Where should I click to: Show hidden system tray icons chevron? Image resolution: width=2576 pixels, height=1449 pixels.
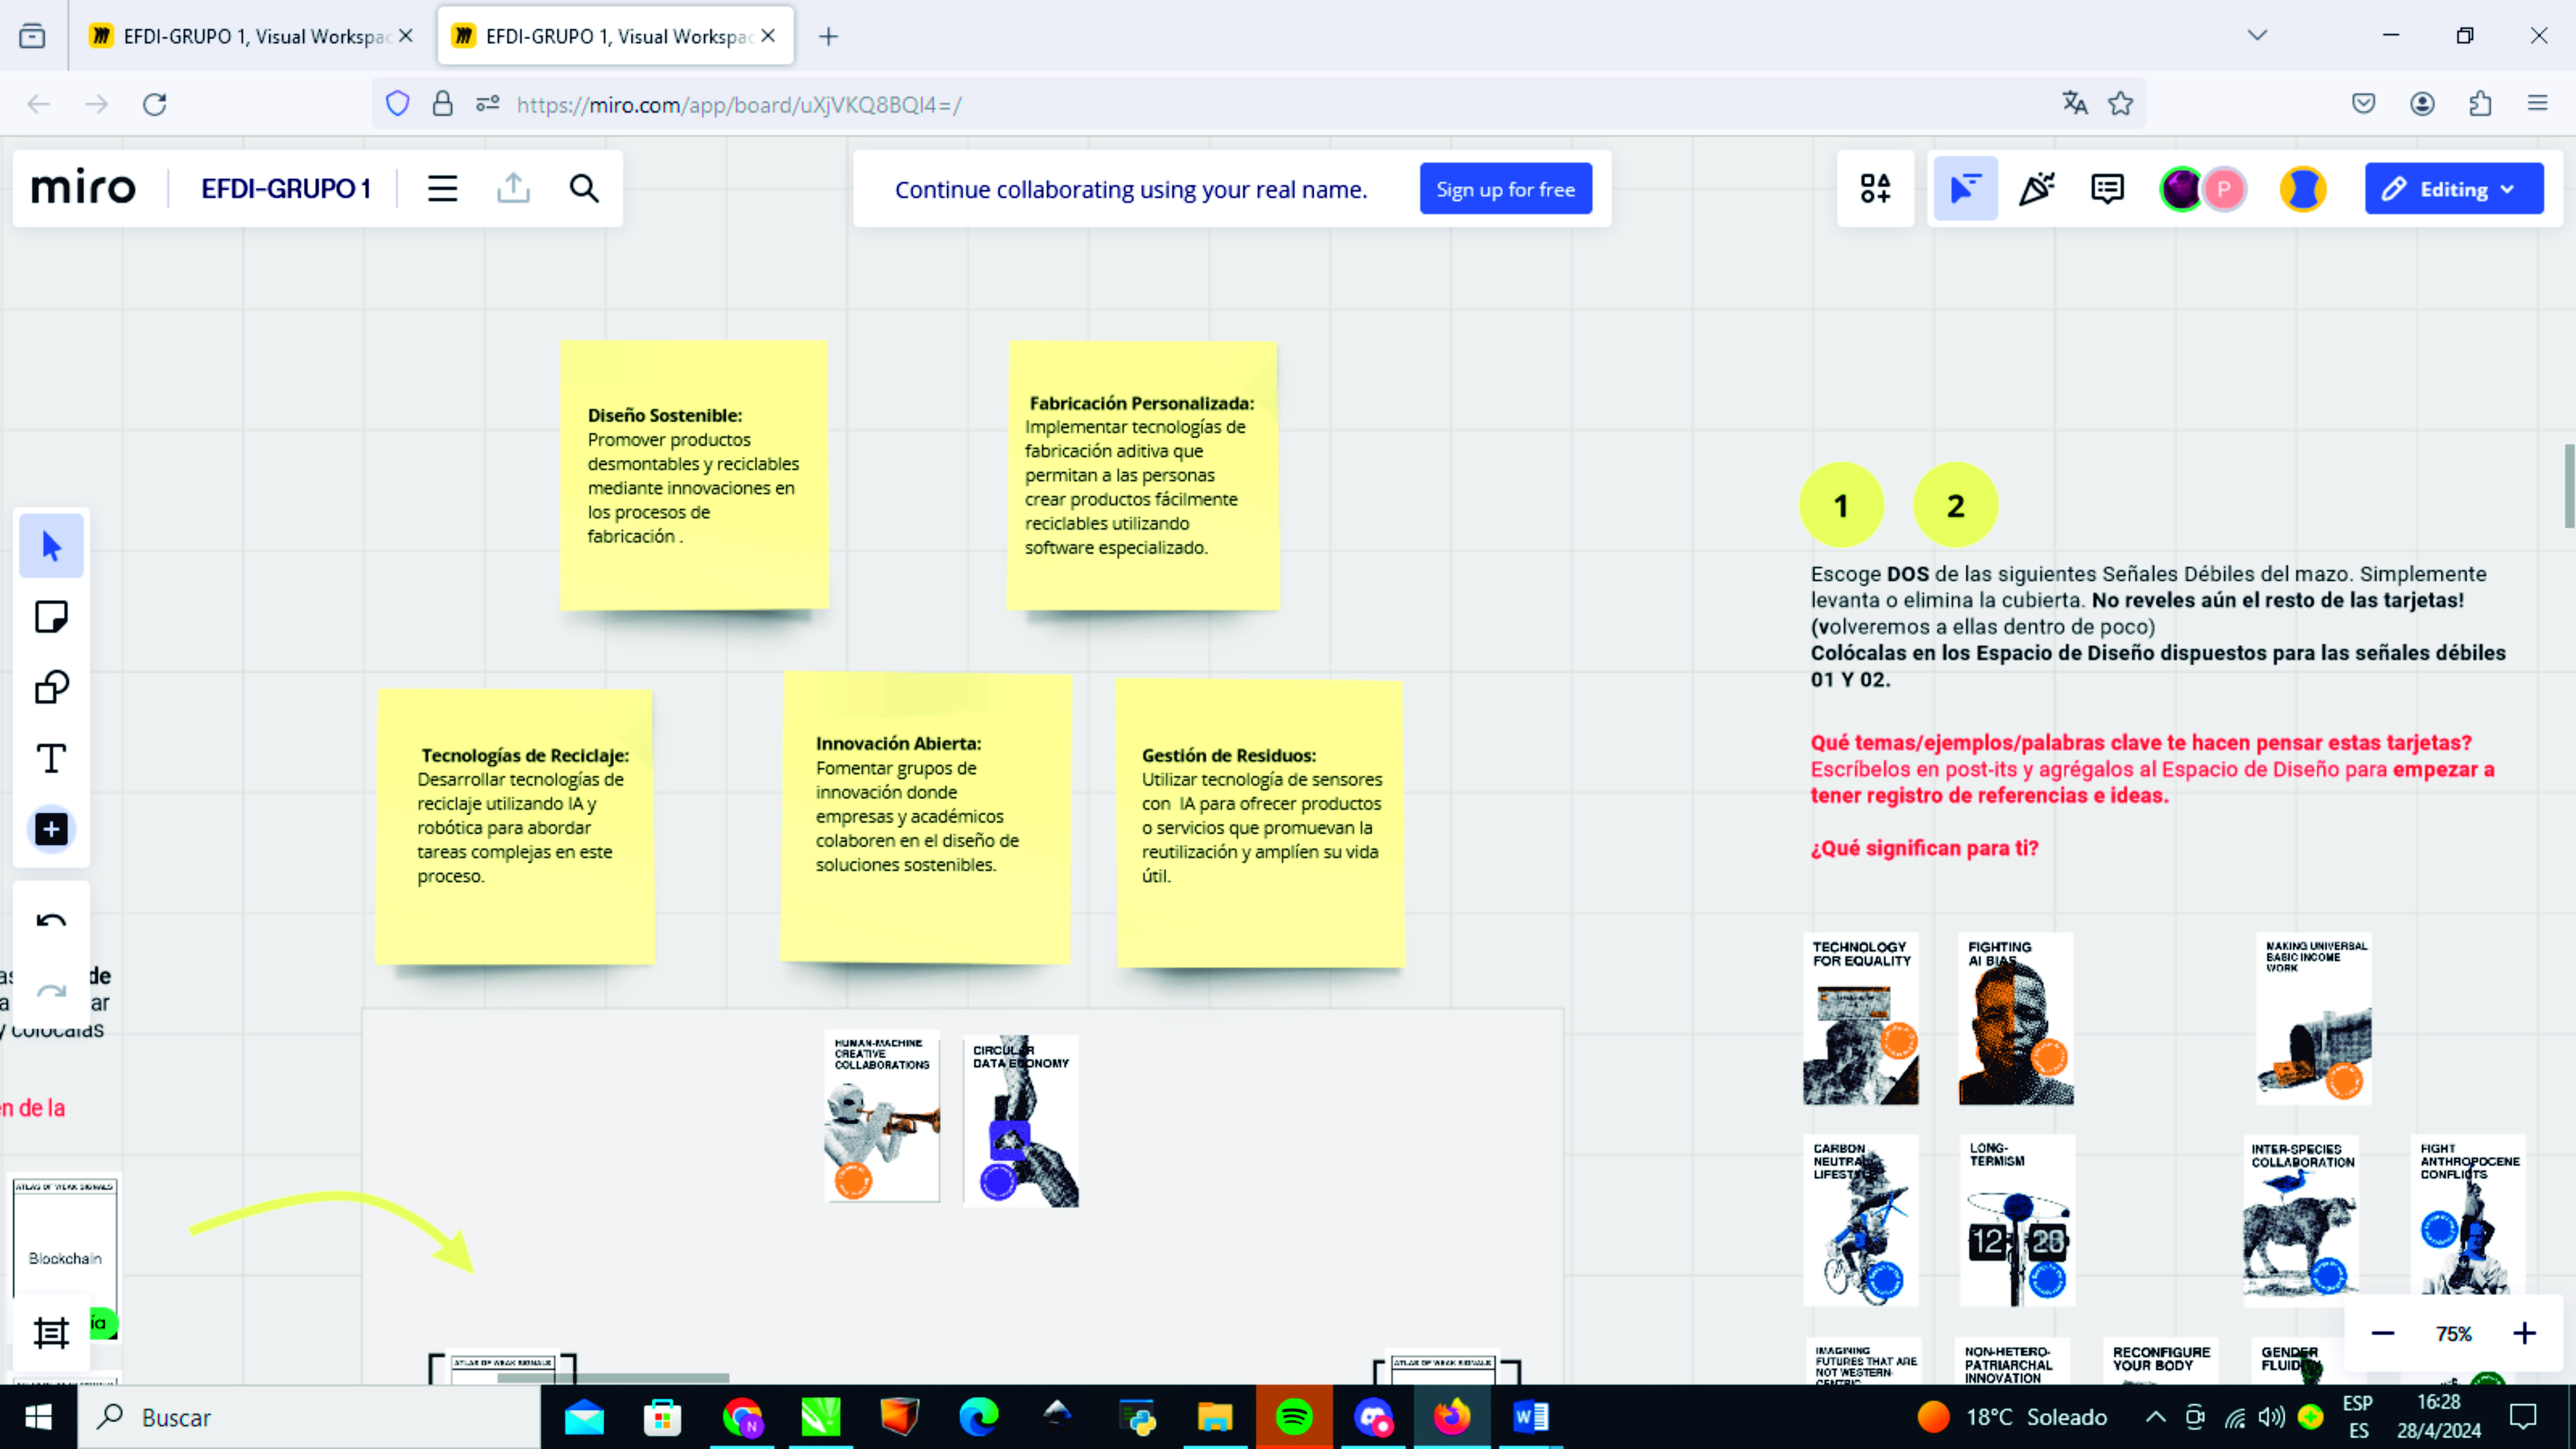[x=2156, y=1417]
